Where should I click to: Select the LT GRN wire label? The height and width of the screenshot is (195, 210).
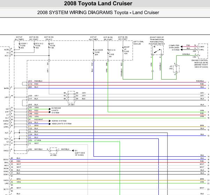click(x=38, y=140)
